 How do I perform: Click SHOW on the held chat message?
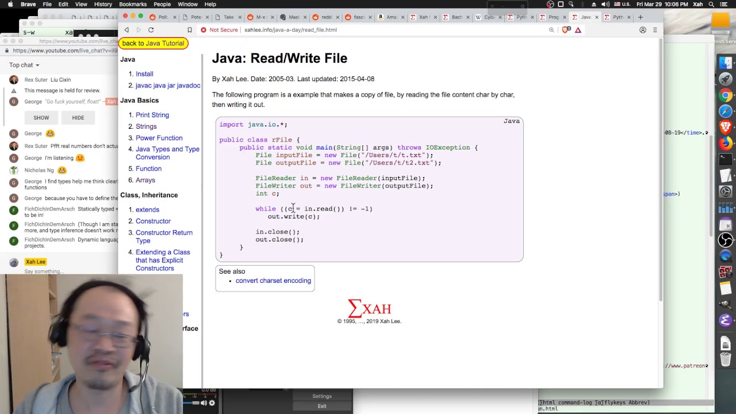(41, 117)
